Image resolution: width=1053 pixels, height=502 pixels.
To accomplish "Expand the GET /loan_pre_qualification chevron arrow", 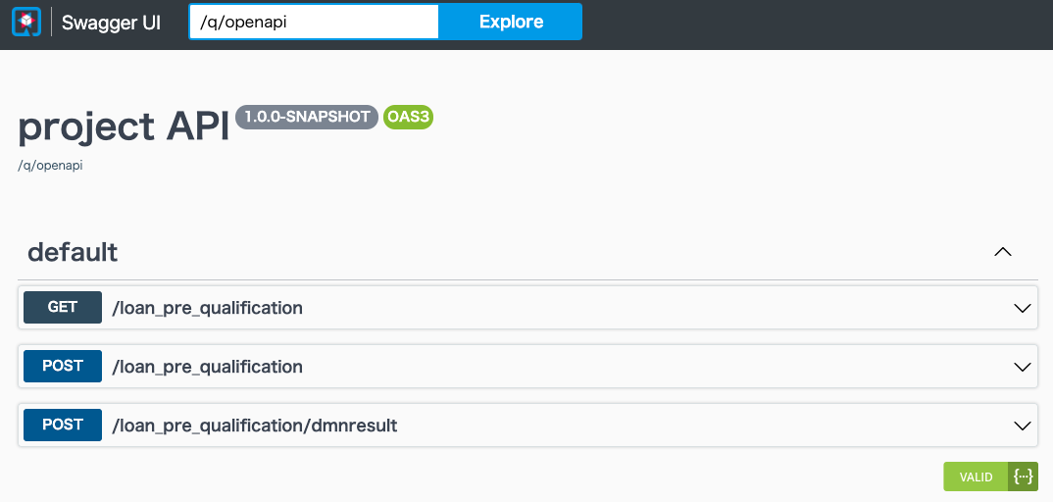I will pyautogui.click(x=1022, y=308).
